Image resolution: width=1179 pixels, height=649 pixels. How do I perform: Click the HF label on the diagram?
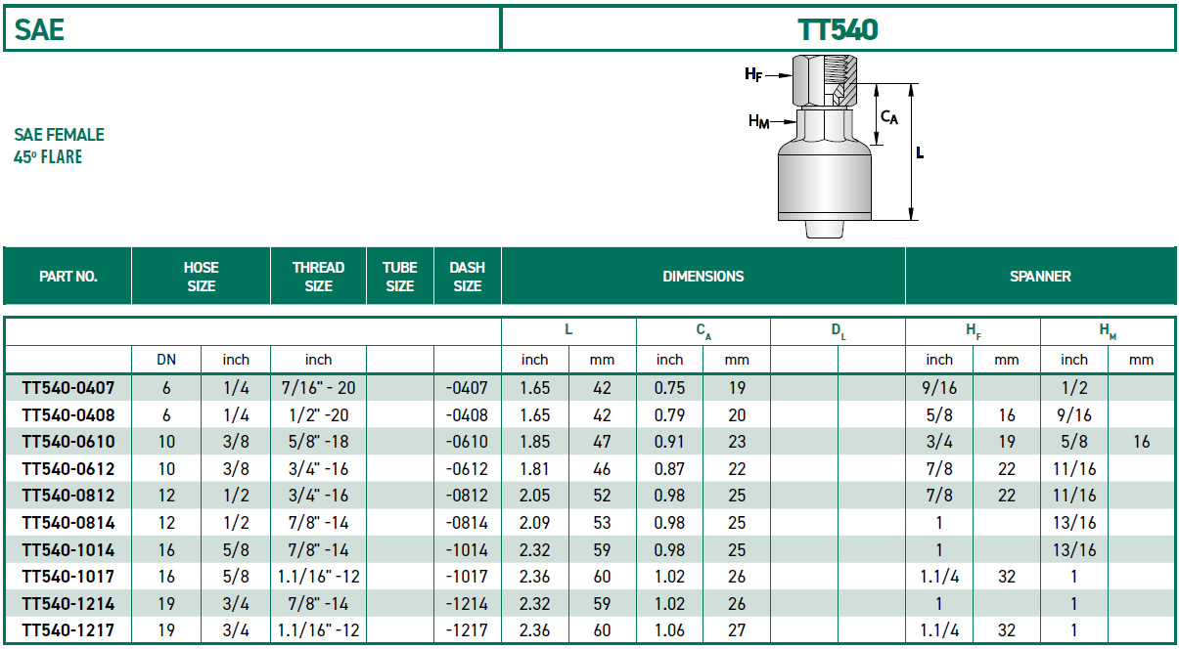click(x=753, y=74)
